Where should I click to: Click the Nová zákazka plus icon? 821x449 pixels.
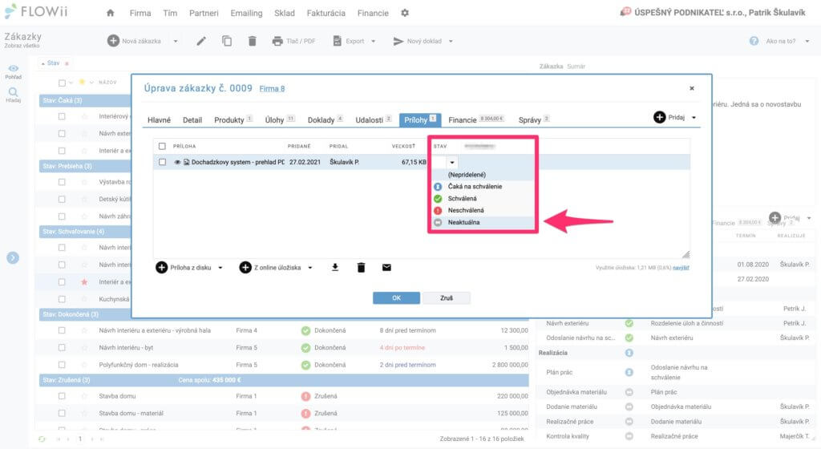tap(113, 41)
